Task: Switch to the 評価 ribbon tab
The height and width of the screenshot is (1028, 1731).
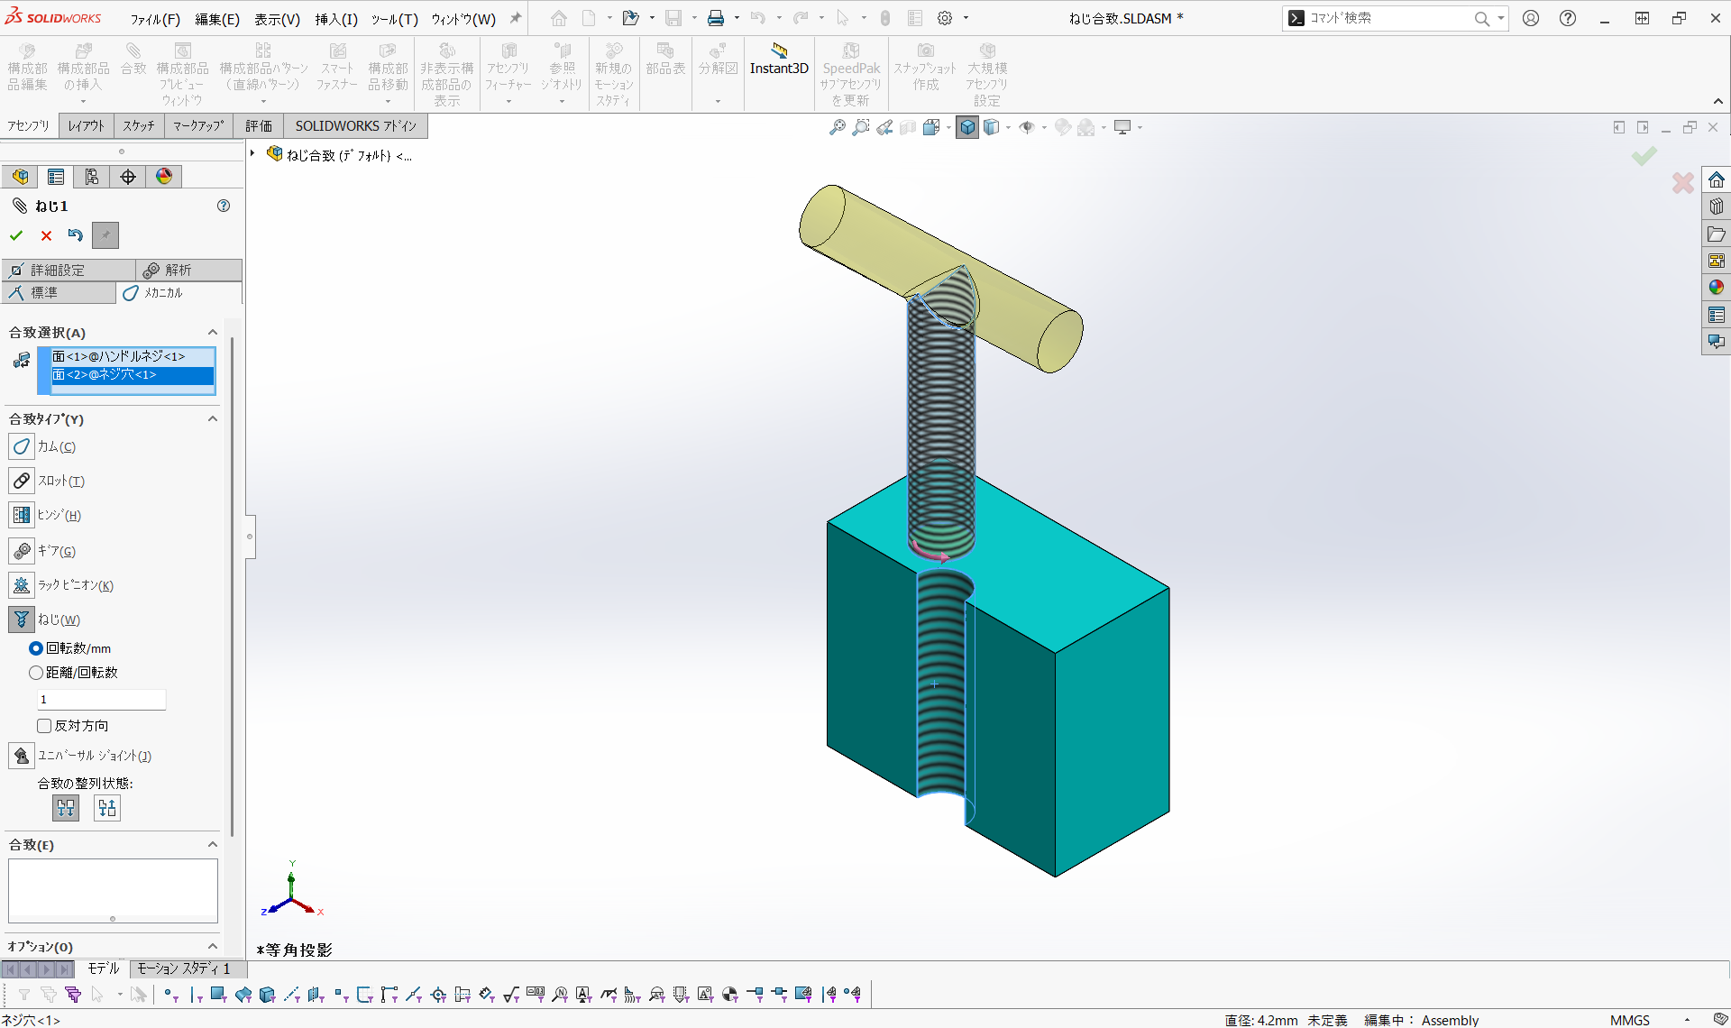Action: pyautogui.click(x=259, y=126)
